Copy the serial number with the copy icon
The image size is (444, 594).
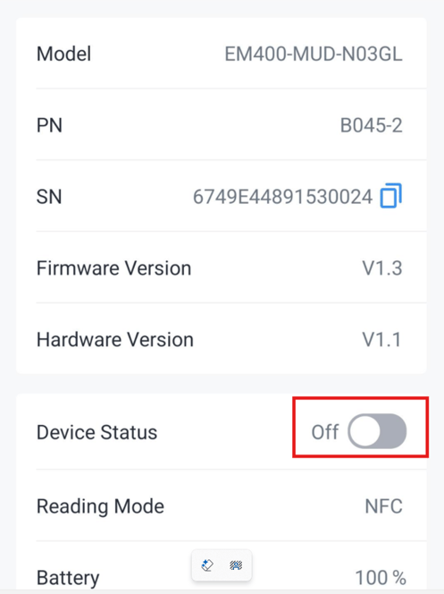(390, 196)
